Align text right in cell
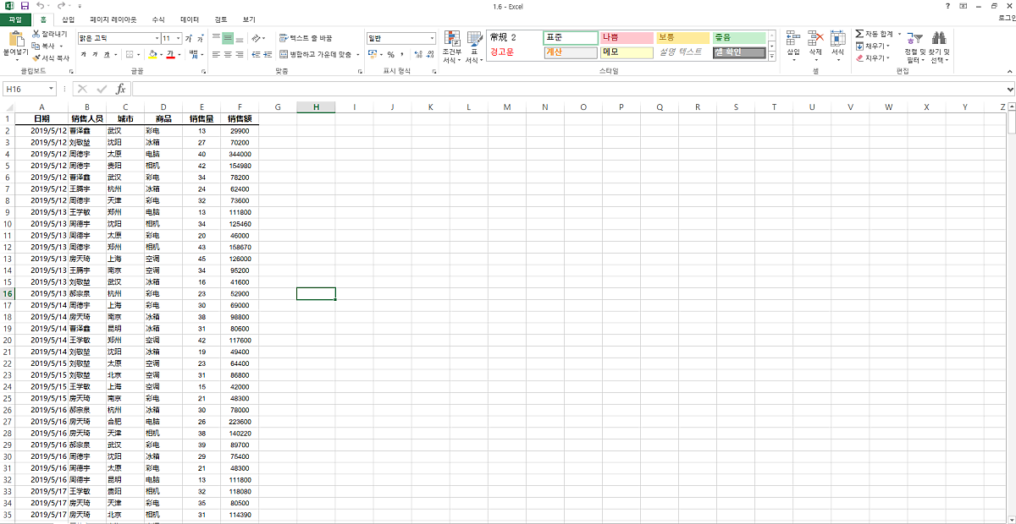The height and width of the screenshot is (524, 1016). (240, 54)
